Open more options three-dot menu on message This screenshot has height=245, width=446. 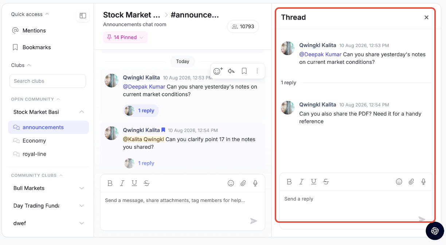[257, 71]
